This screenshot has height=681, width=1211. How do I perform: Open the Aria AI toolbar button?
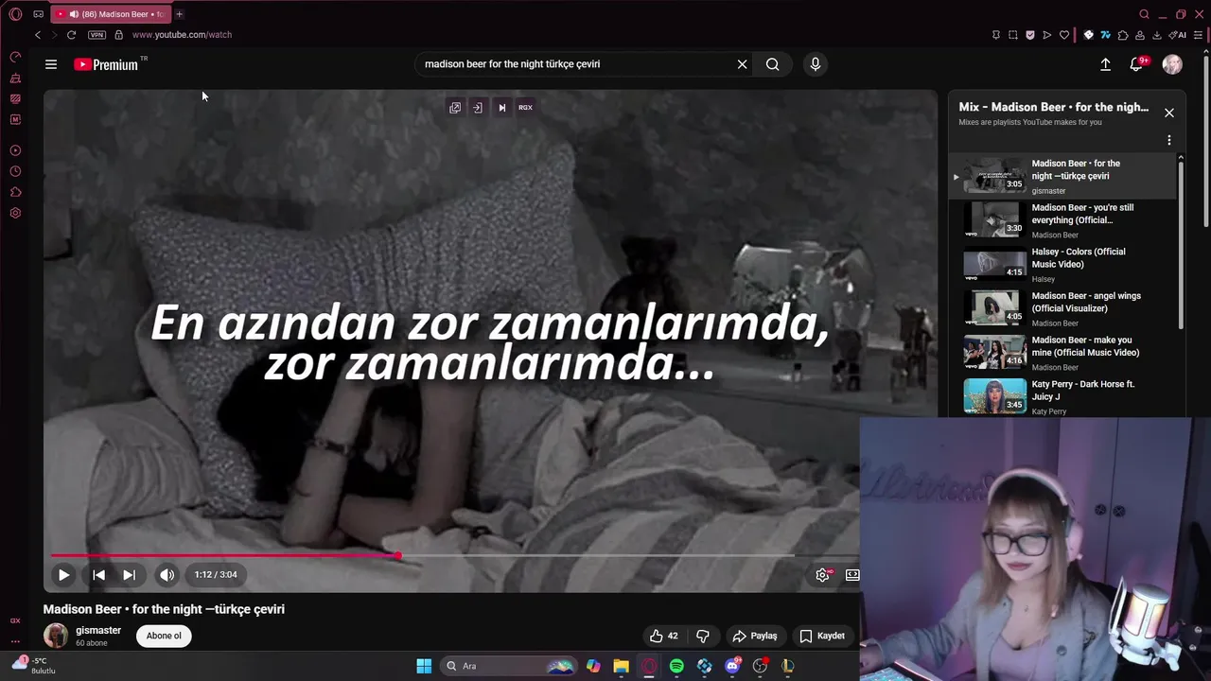[x=1179, y=35]
